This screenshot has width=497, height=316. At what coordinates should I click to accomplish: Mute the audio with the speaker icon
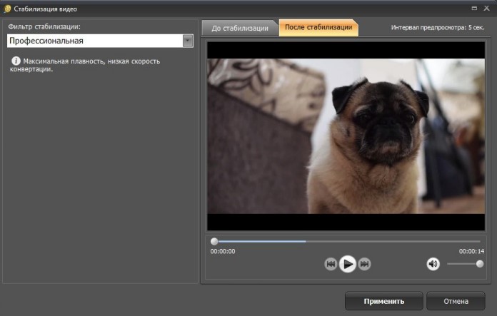tap(433, 264)
